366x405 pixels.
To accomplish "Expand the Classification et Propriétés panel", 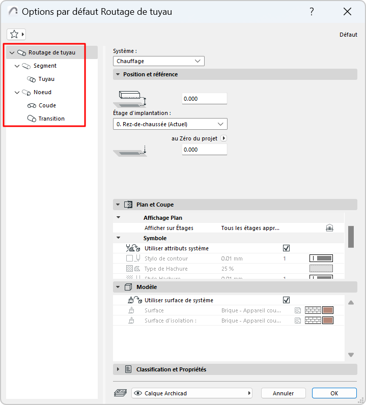I will (118, 369).
